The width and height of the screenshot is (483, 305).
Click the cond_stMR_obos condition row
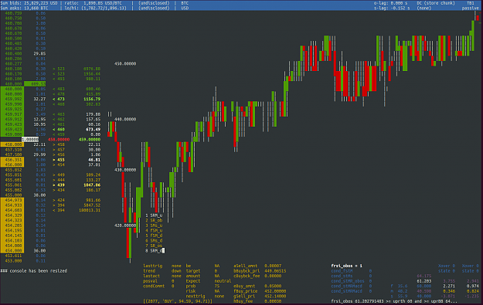pyautogui.click(x=352, y=281)
